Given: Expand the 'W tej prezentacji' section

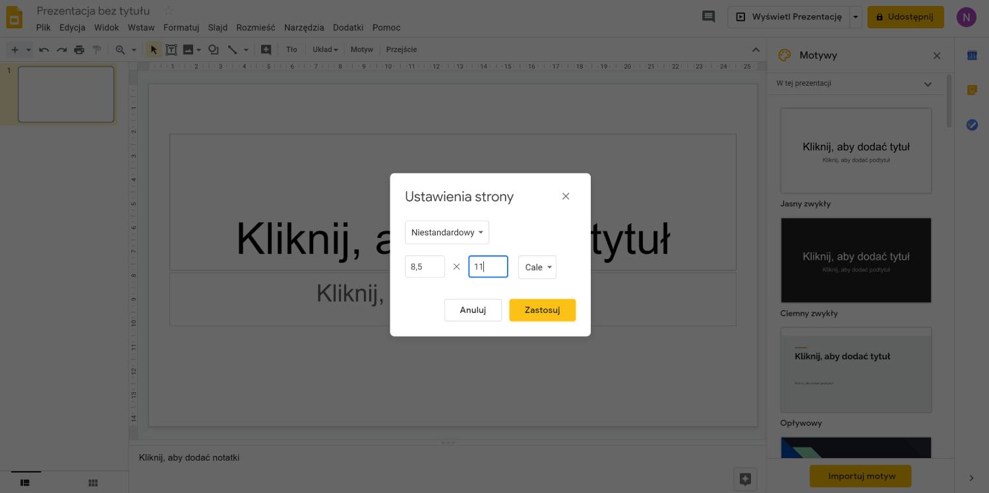Looking at the screenshot, I should tap(928, 84).
